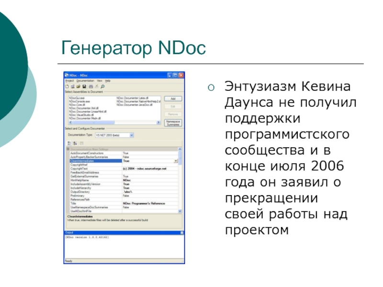Click the New from Solution toolbar icon
The image size is (383, 287).
pyautogui.click(x=73, y=87)
